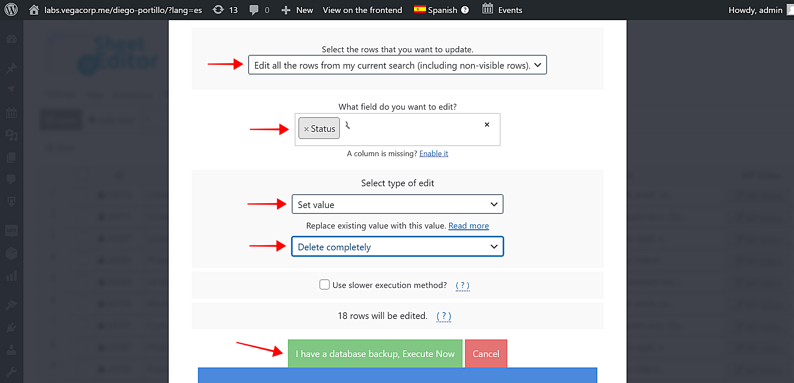Clear the field selection with X
Screen dimensions: 794x383
487,125
